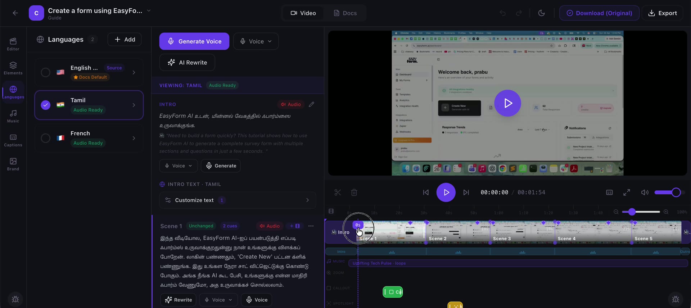
Task: Open the Music sidebar panel
Action: [x=13, y=116]
